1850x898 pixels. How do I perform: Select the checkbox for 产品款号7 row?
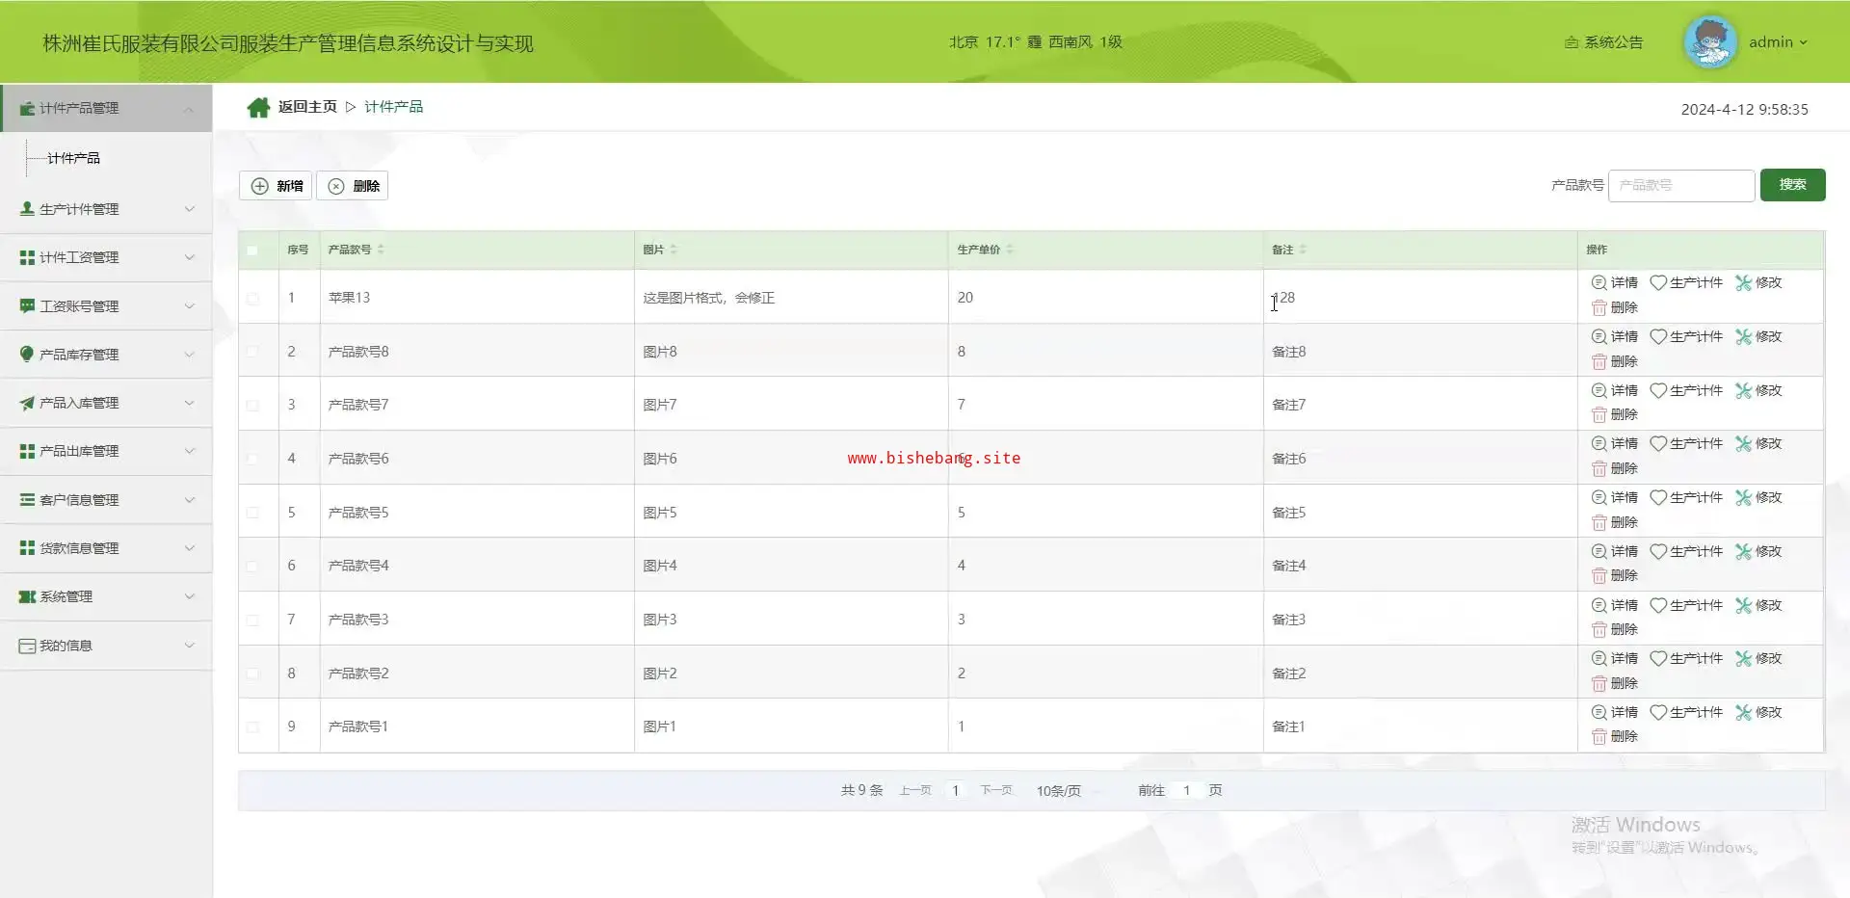coord(252,406)
